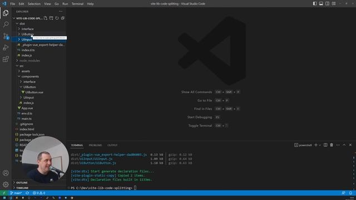Image resolution: width=356 pixels, height=200 pixels.
Task: Open index.html file
Action: point(39,129)
